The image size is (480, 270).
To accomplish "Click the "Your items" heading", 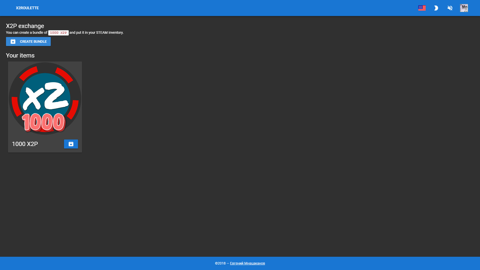I will point(20,55).
